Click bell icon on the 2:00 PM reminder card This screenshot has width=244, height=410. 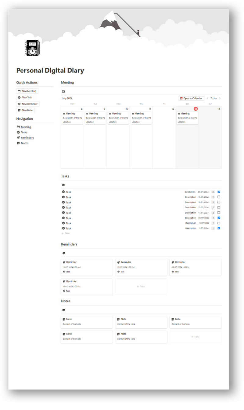tap(64, 281)
